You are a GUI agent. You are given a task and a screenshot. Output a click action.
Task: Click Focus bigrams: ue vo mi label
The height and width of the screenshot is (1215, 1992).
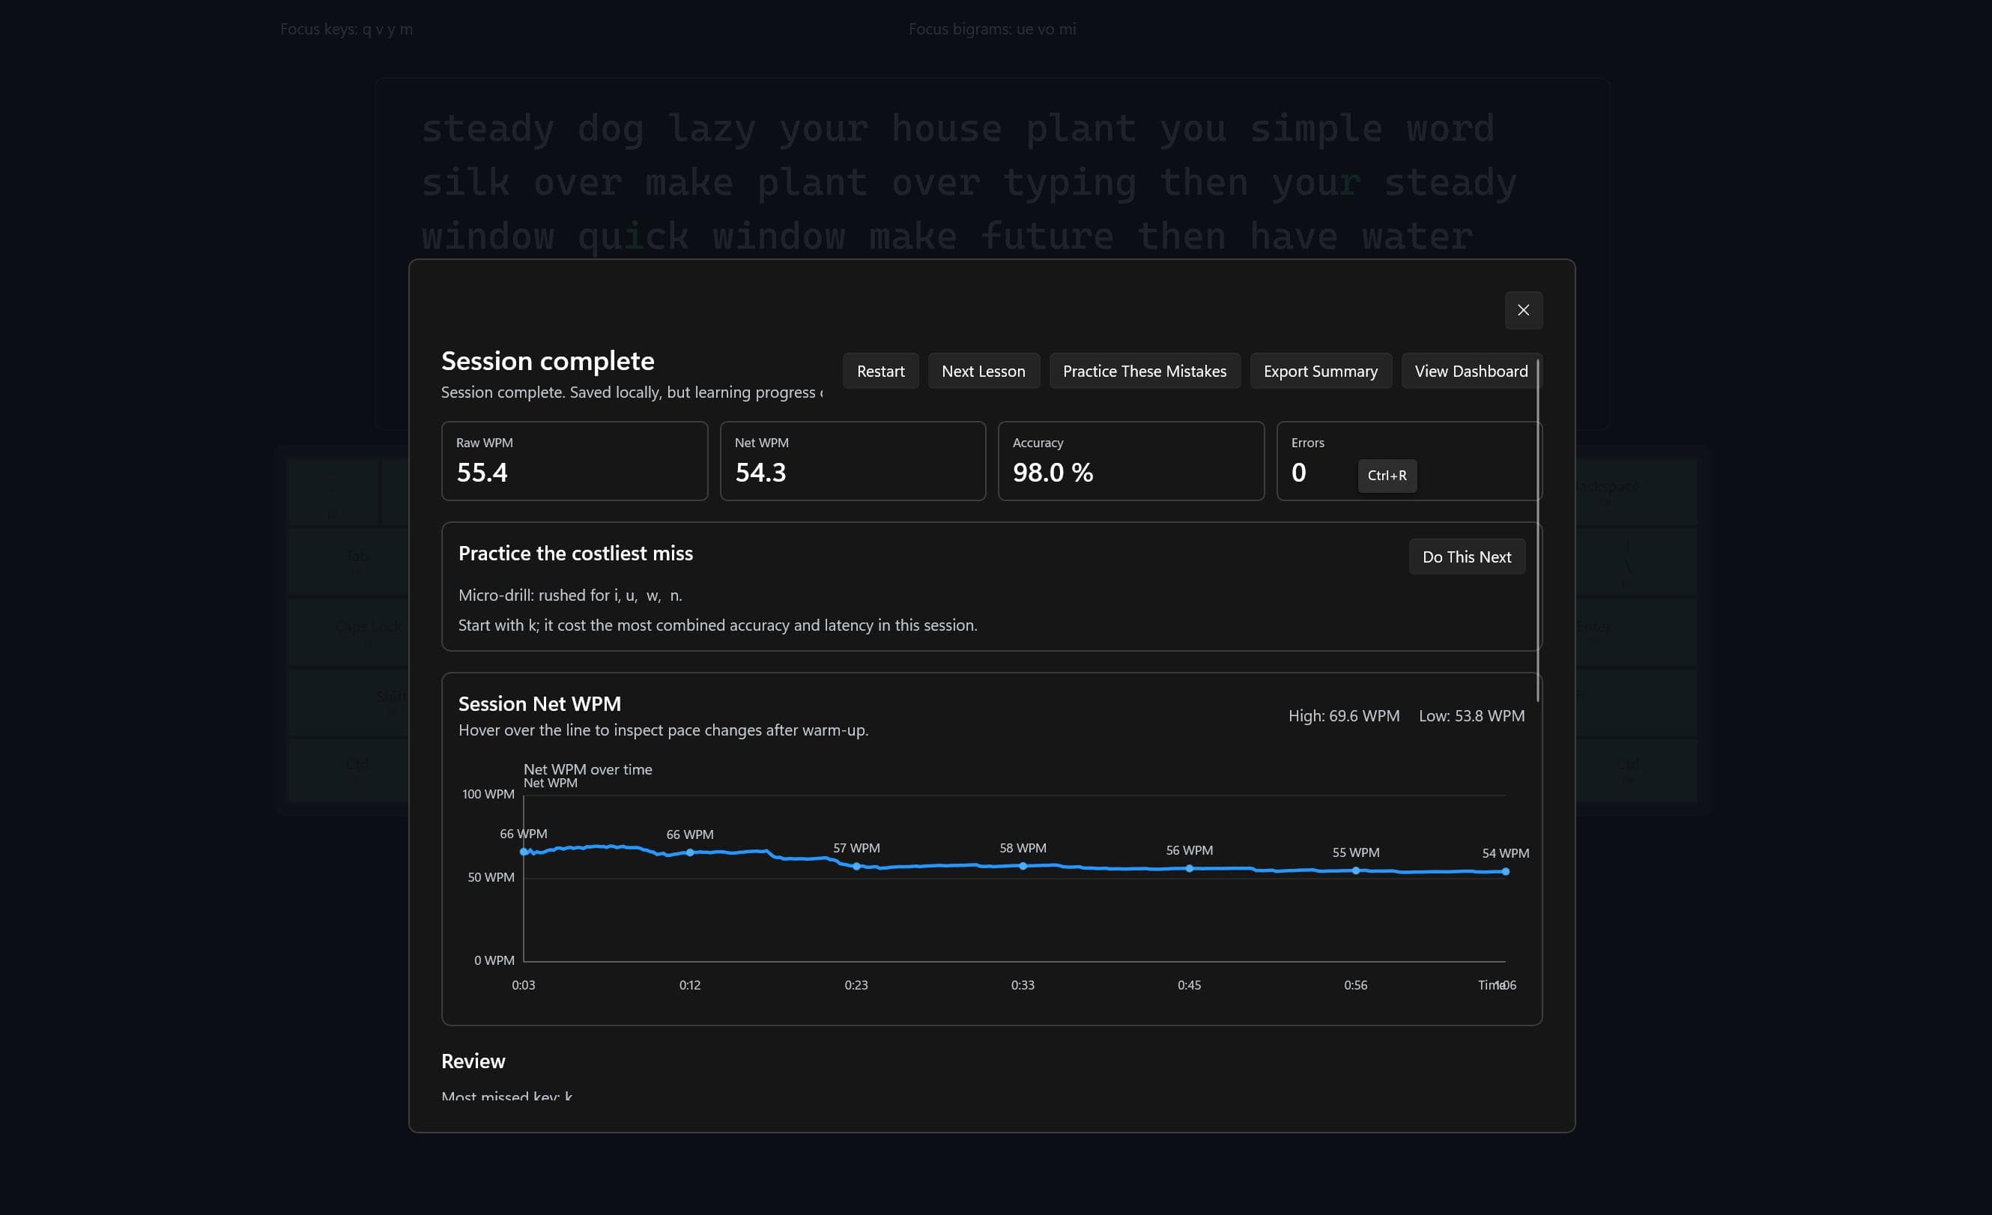point(992,29)
